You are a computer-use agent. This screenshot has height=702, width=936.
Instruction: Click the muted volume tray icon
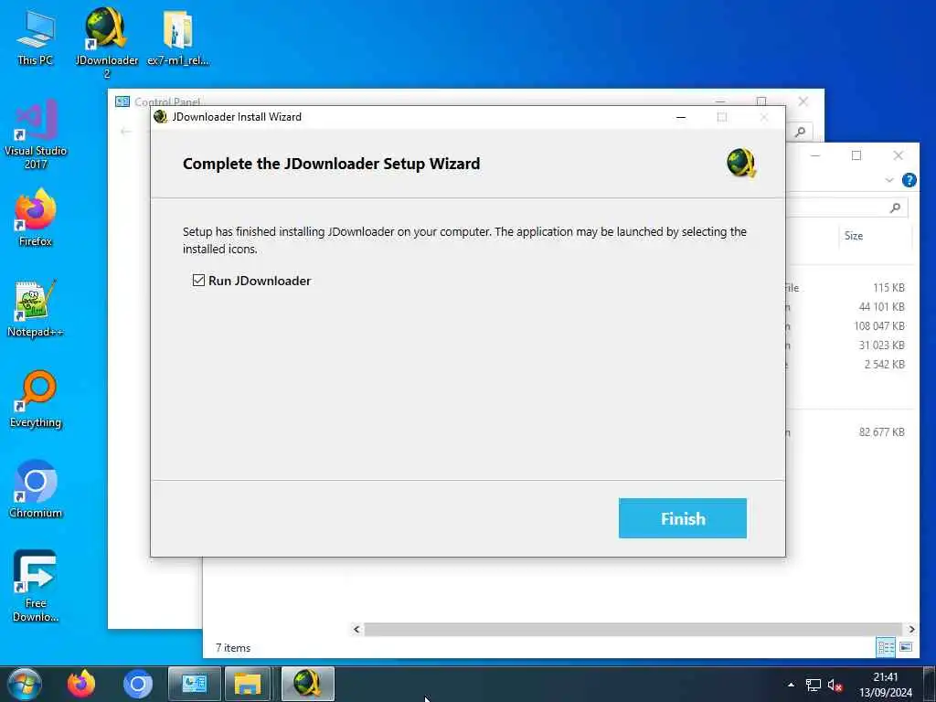click(835, 686)
